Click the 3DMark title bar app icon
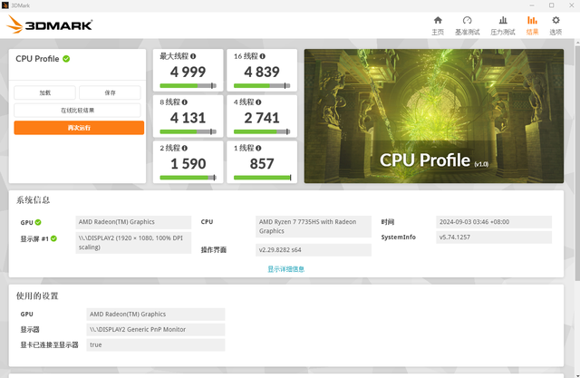This screenshot has width=580, height=378. point(5,5)
